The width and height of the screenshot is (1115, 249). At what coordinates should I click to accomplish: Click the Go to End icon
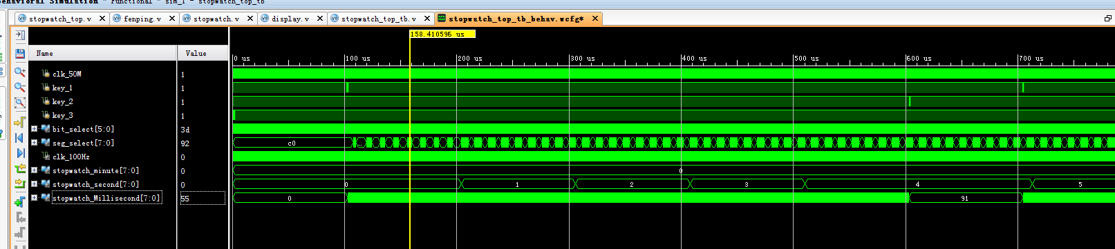(x=20, y=152)
